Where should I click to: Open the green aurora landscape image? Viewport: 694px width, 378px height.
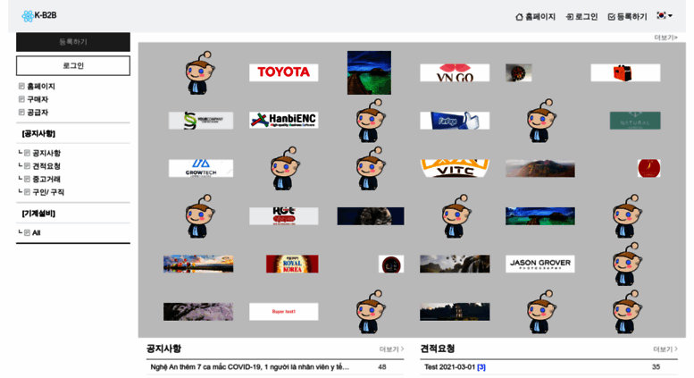point(369,72)
